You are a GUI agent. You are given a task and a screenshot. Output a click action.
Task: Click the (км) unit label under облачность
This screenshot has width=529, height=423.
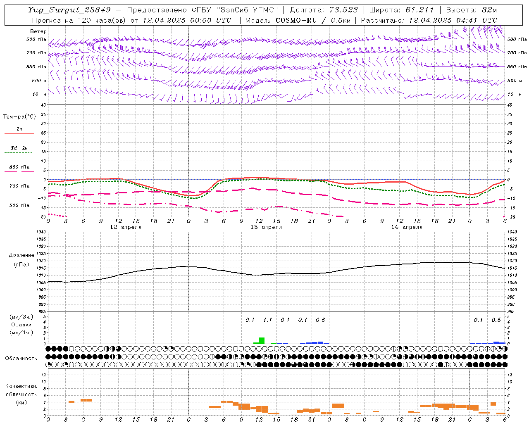[21, 402]
